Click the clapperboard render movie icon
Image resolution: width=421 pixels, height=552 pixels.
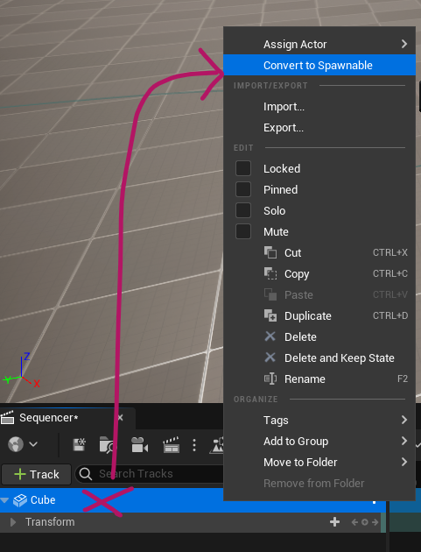click(x=172, y=444)
